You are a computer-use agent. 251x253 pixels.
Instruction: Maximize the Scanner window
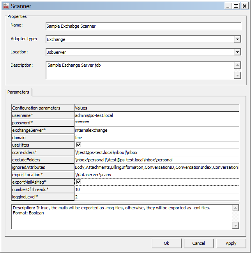pos(236,6)
